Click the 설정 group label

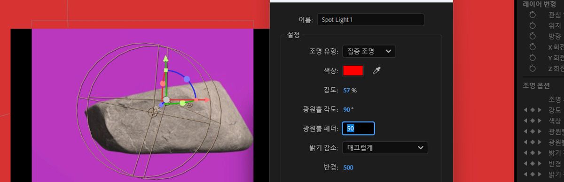click(x=293, y=35)
